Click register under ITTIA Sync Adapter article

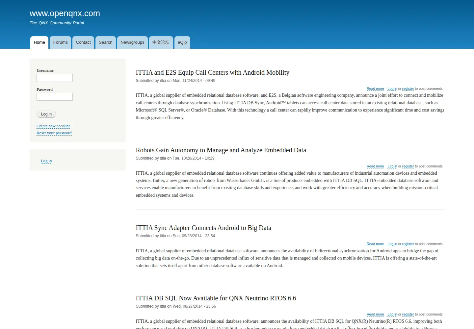click(x=408, y=244)
